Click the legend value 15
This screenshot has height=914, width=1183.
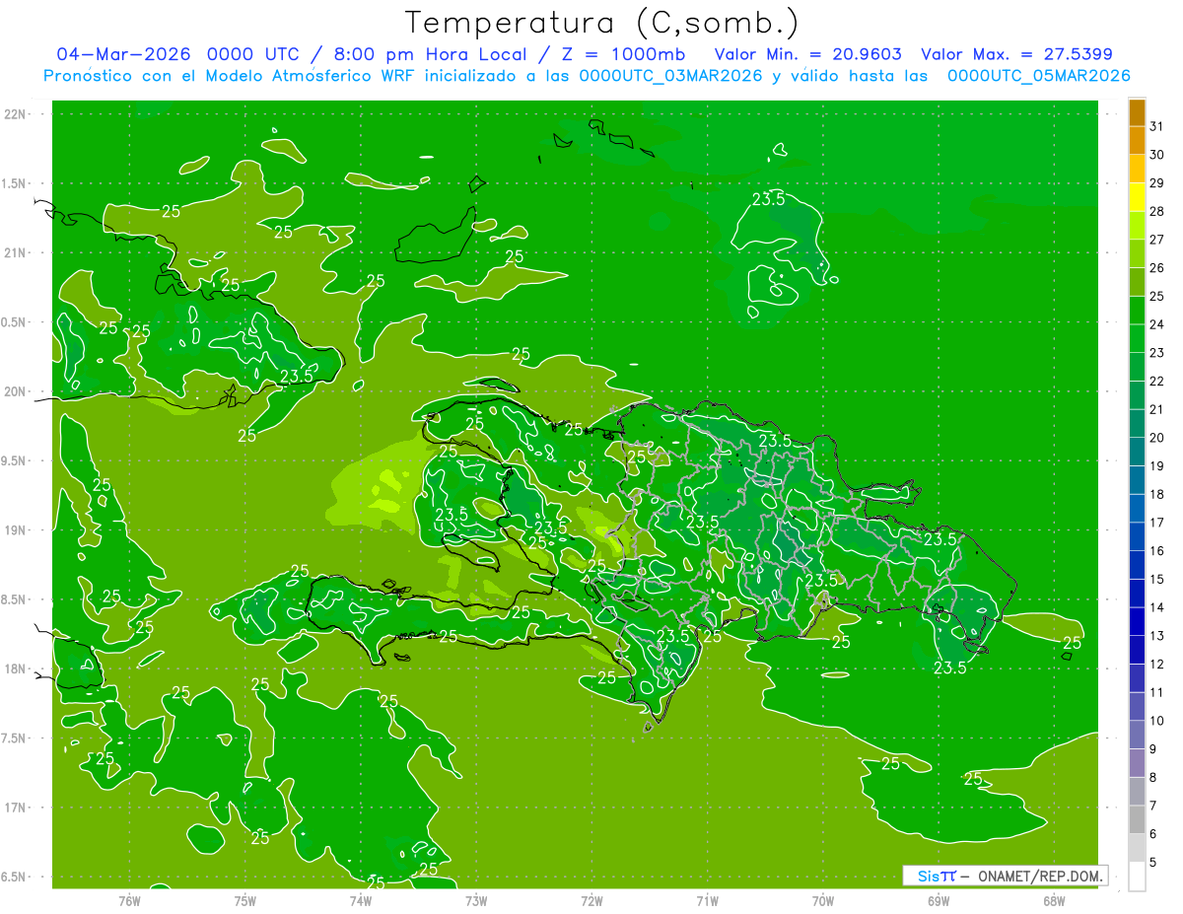pos(1156,580)
